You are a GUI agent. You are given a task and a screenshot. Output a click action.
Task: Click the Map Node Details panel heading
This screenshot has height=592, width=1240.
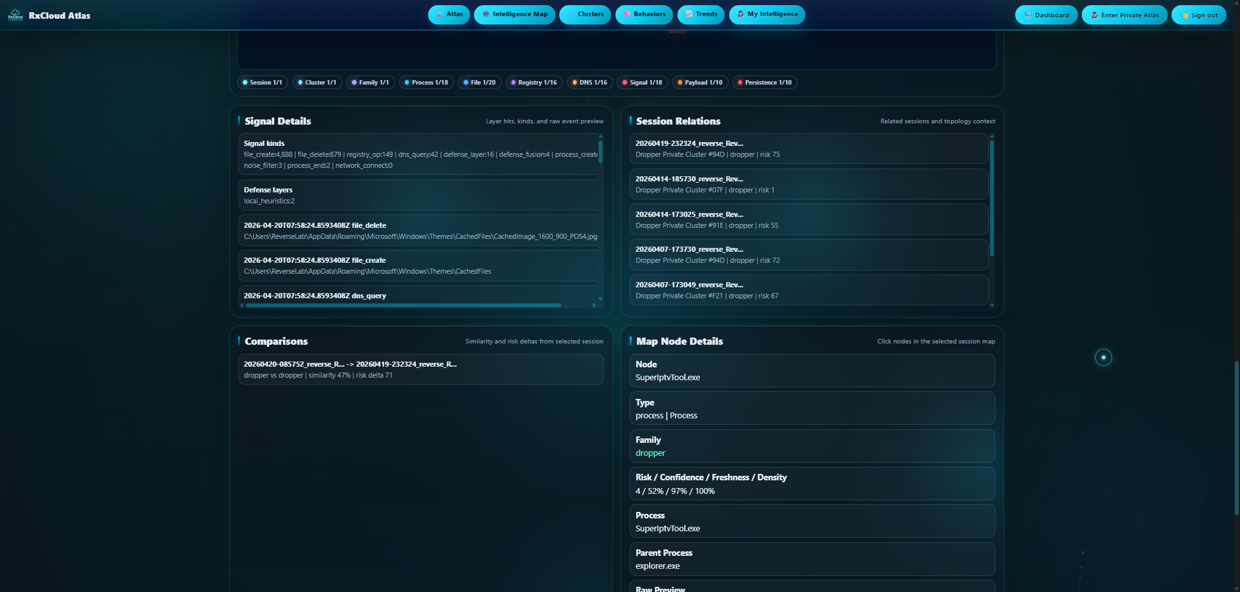[679, 342]
